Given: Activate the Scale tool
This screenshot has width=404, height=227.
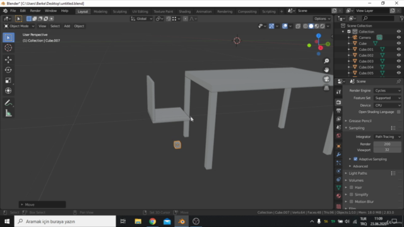Looking at the screenshot, I should click(x=8, y=80).
